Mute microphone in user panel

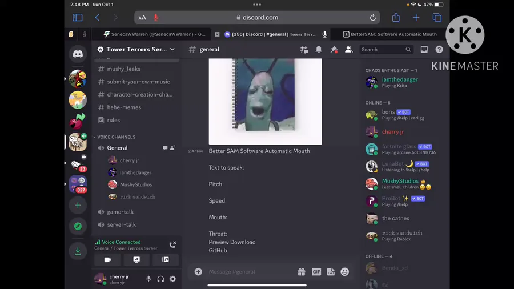click(x=148, y=279)
